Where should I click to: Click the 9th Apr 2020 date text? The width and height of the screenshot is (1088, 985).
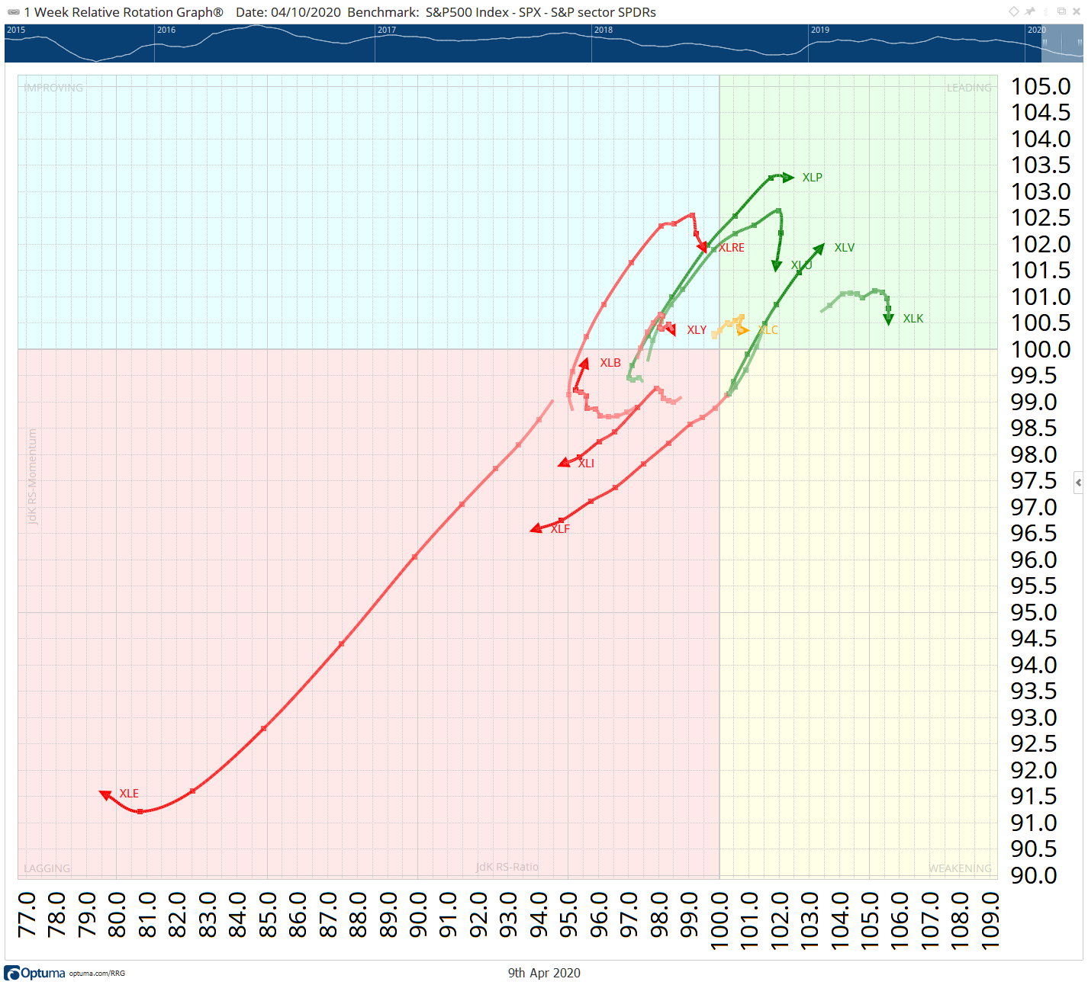click(x=543, y=973)
